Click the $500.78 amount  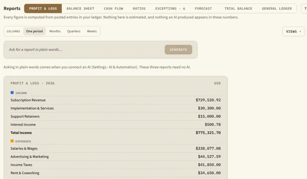(x=213, y=124)
